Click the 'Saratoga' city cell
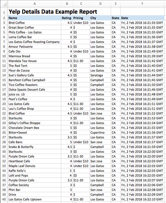This screenshot has width=166, height=203. click(100, 75)
